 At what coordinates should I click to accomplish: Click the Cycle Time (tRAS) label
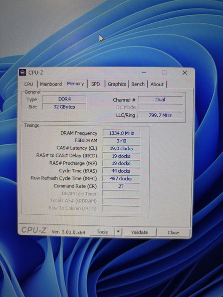78,171
